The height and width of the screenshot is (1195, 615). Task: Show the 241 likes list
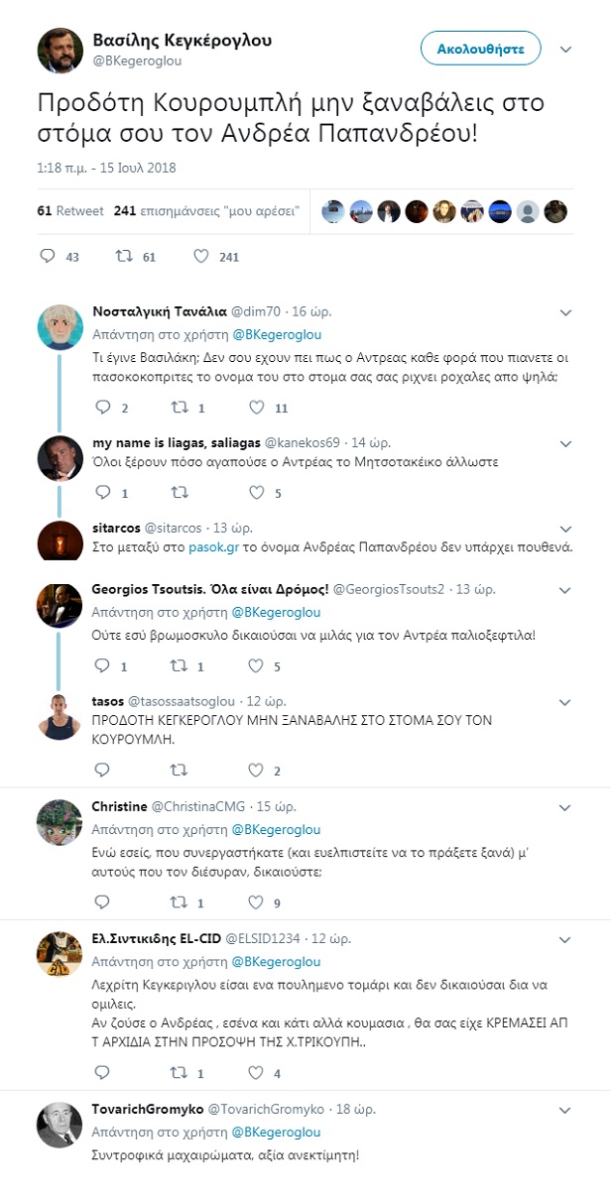[x=206, y=210]
